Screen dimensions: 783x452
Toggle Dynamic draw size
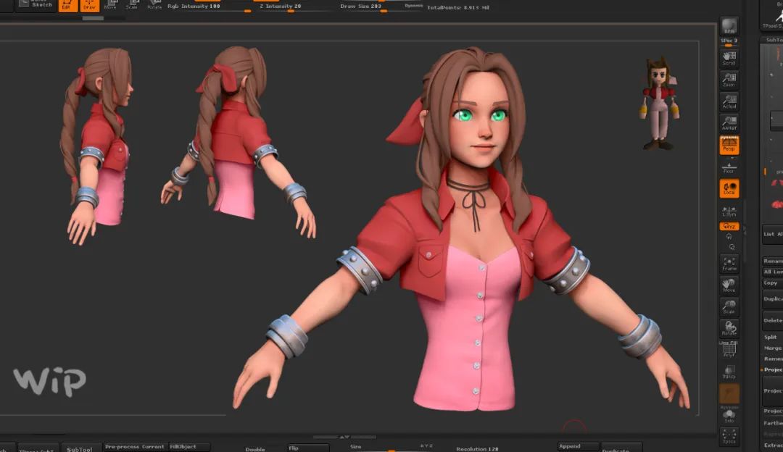tap(413, 6)
